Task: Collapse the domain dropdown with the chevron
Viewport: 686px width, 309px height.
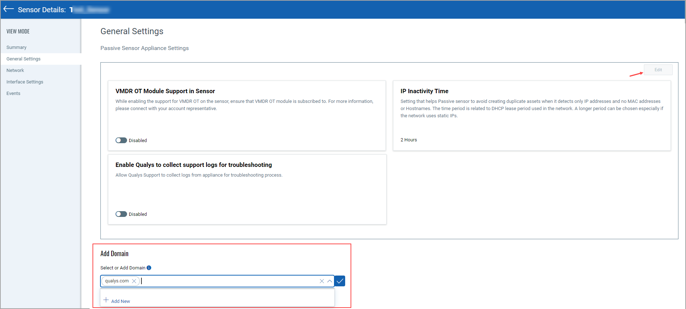Action: 330,281
